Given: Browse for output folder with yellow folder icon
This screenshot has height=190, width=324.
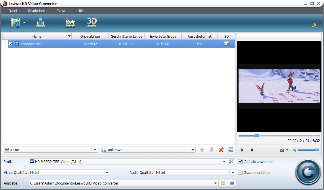Looking at the screenshot, I should click(223, 183).
